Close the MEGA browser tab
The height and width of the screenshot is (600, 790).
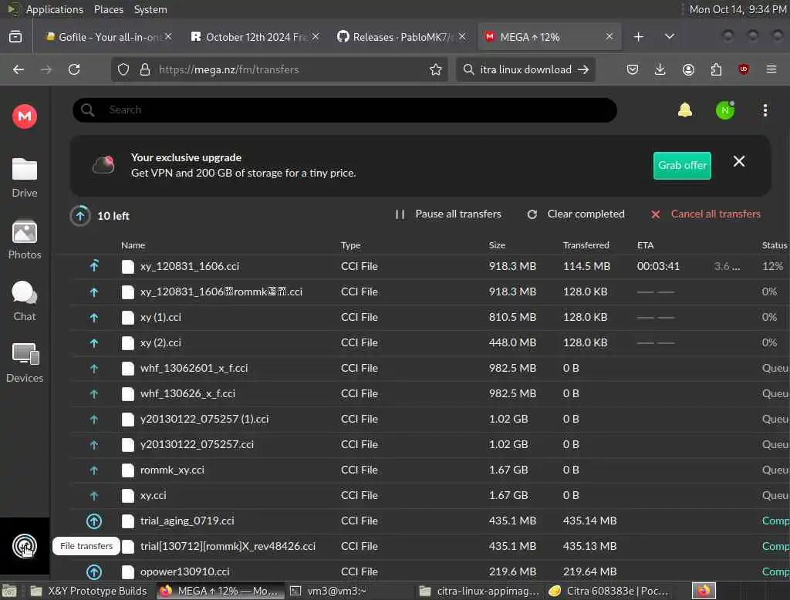[609, 36]
